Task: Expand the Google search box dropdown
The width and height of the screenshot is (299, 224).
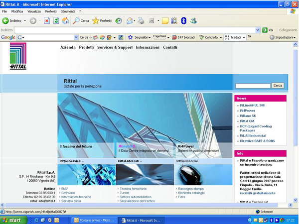Action: [x=76, y=37]
